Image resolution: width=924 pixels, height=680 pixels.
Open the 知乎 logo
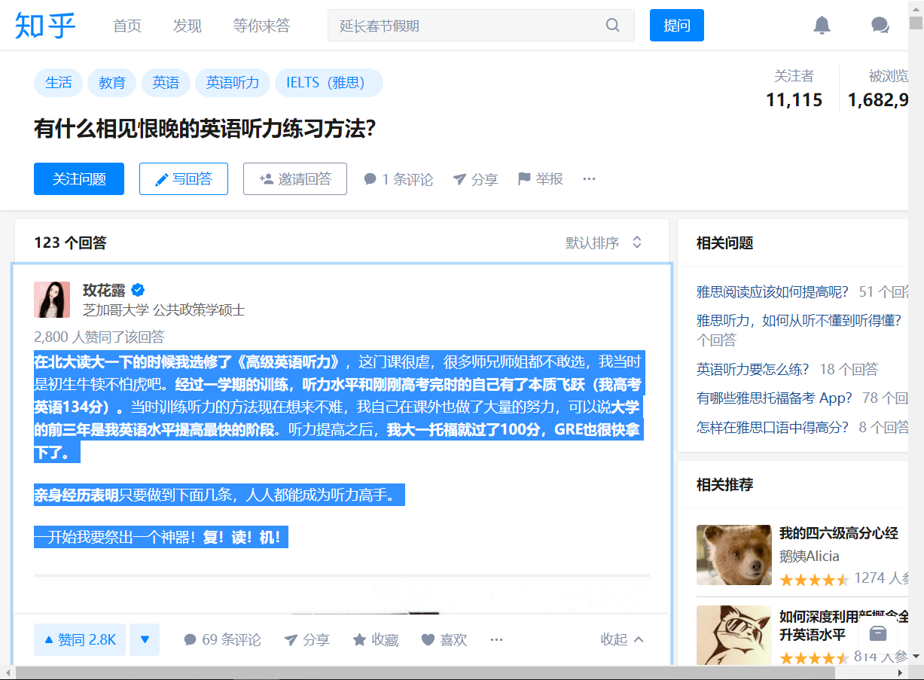[45, 24]
